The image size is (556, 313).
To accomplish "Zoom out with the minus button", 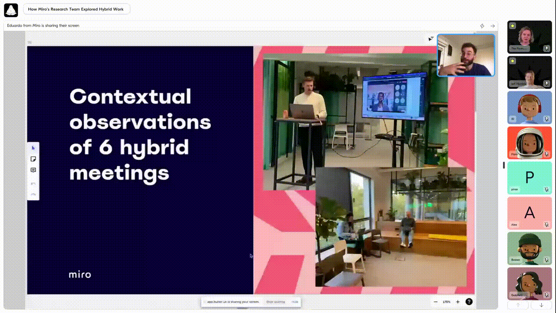I will click(436, 302).
